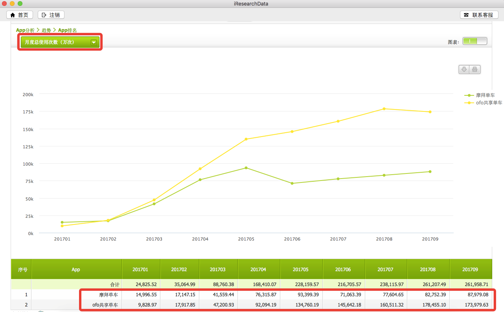Image resolution: width=504 pixels, height=312 pixels.
Task: Click the chart download arrow icon
Action: click(x=464, y=69)
